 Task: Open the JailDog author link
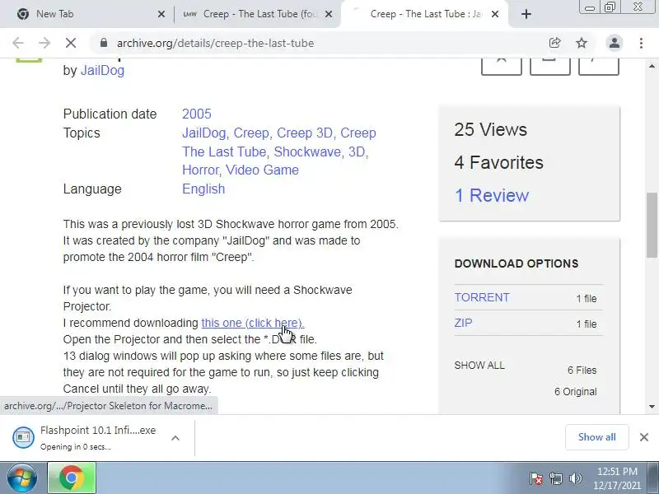pyautogui.click(x=102, y=70)
